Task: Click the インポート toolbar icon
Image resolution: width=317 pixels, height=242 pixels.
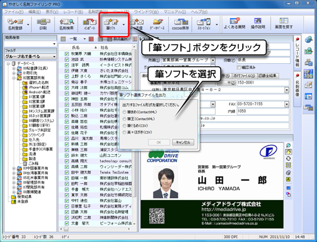Action: (90, 24)
